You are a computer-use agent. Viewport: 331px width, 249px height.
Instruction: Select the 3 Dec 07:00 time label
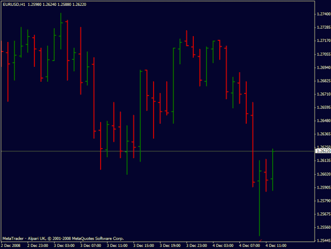click(91, 245)
